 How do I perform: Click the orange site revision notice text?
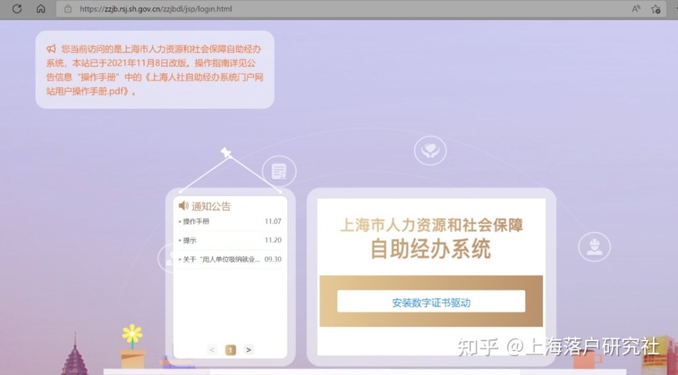(155, 70)
